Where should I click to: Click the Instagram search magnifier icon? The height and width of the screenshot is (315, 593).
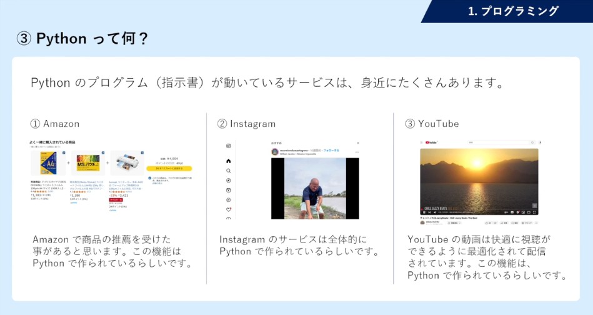pos(229,171)
